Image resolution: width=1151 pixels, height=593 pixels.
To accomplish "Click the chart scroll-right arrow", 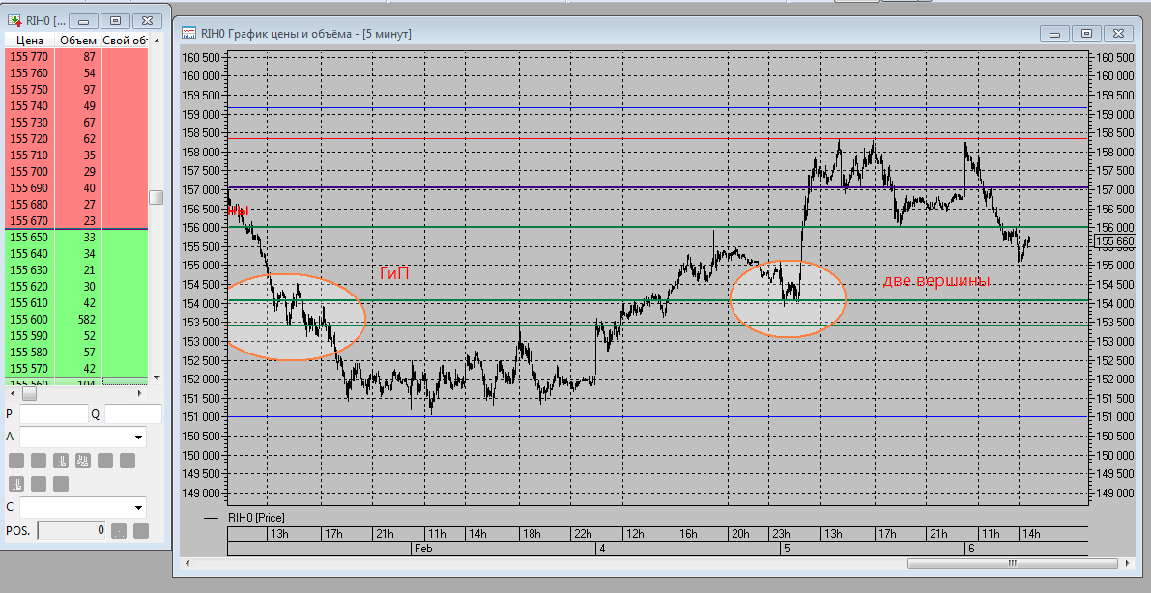I will click(1126, 564).
